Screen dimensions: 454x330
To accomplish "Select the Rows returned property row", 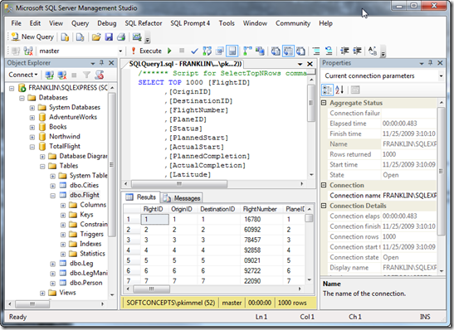I will coord(382,154).
